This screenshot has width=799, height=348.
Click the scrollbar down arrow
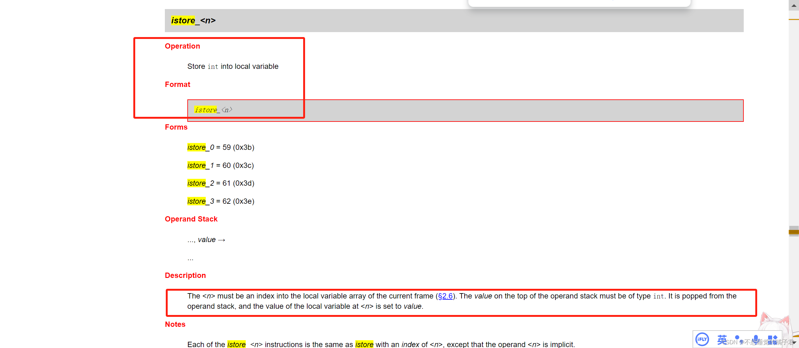point(794,342)
